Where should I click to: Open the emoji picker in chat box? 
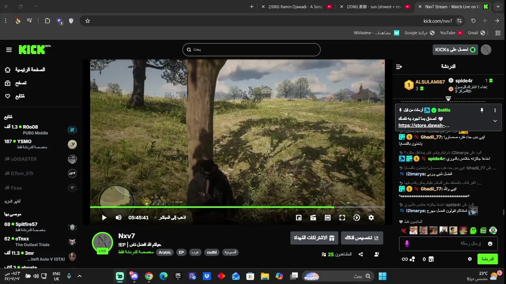(490, 244)
